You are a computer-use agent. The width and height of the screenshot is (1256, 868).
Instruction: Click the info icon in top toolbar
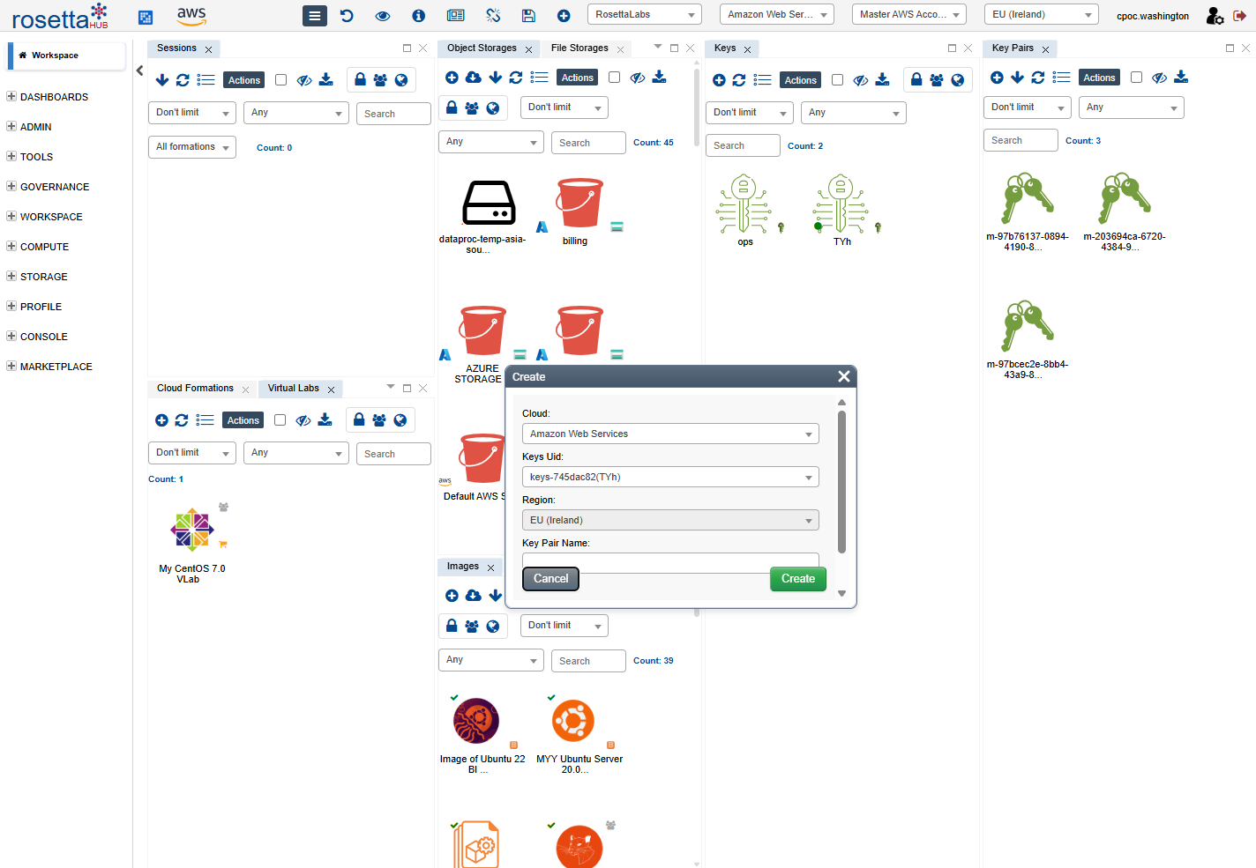tap(419, 16)
